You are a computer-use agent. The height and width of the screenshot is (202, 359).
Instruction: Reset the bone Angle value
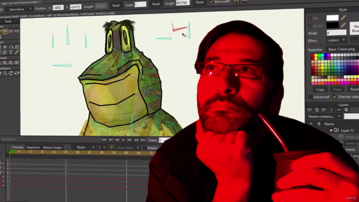tap(200, 2)
